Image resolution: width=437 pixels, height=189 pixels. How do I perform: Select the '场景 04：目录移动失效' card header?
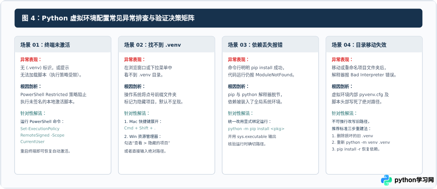click(374, 45)
